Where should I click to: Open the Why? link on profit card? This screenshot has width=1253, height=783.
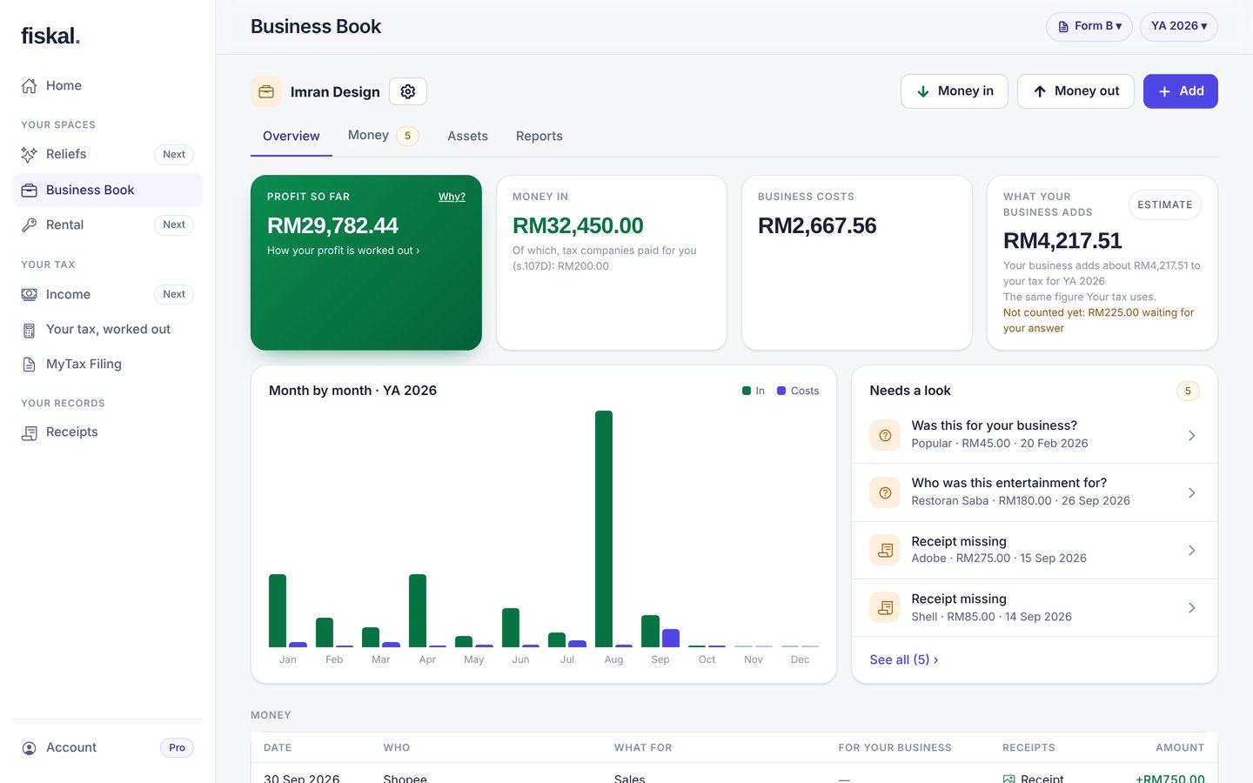(452, 197)
